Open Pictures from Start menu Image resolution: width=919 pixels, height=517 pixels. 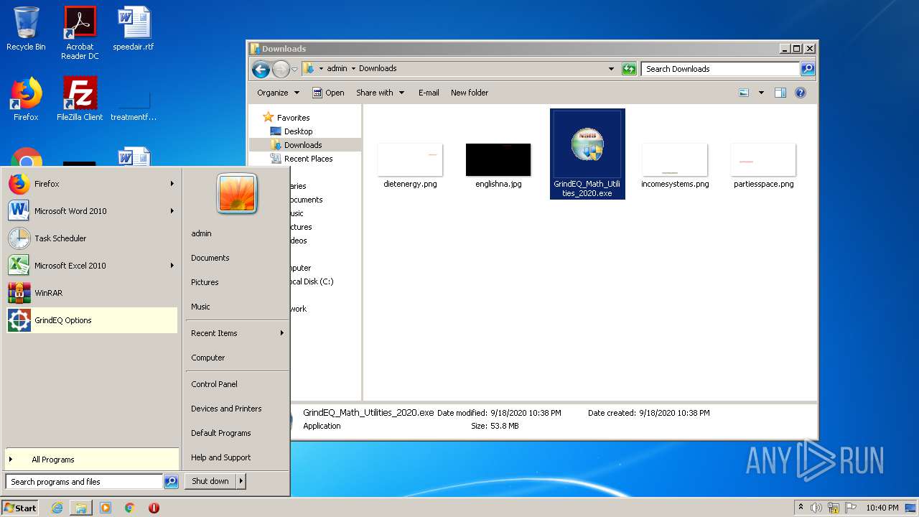pos(205,282)
